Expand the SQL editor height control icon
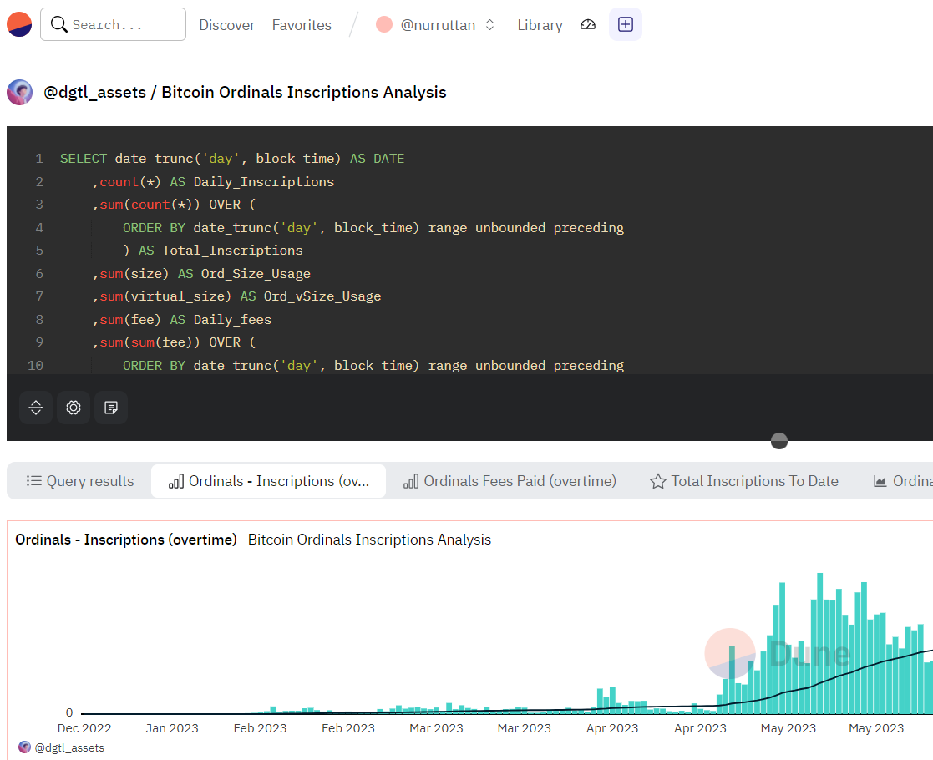Viewport: 933px width, 760px height. coord(35,408)
